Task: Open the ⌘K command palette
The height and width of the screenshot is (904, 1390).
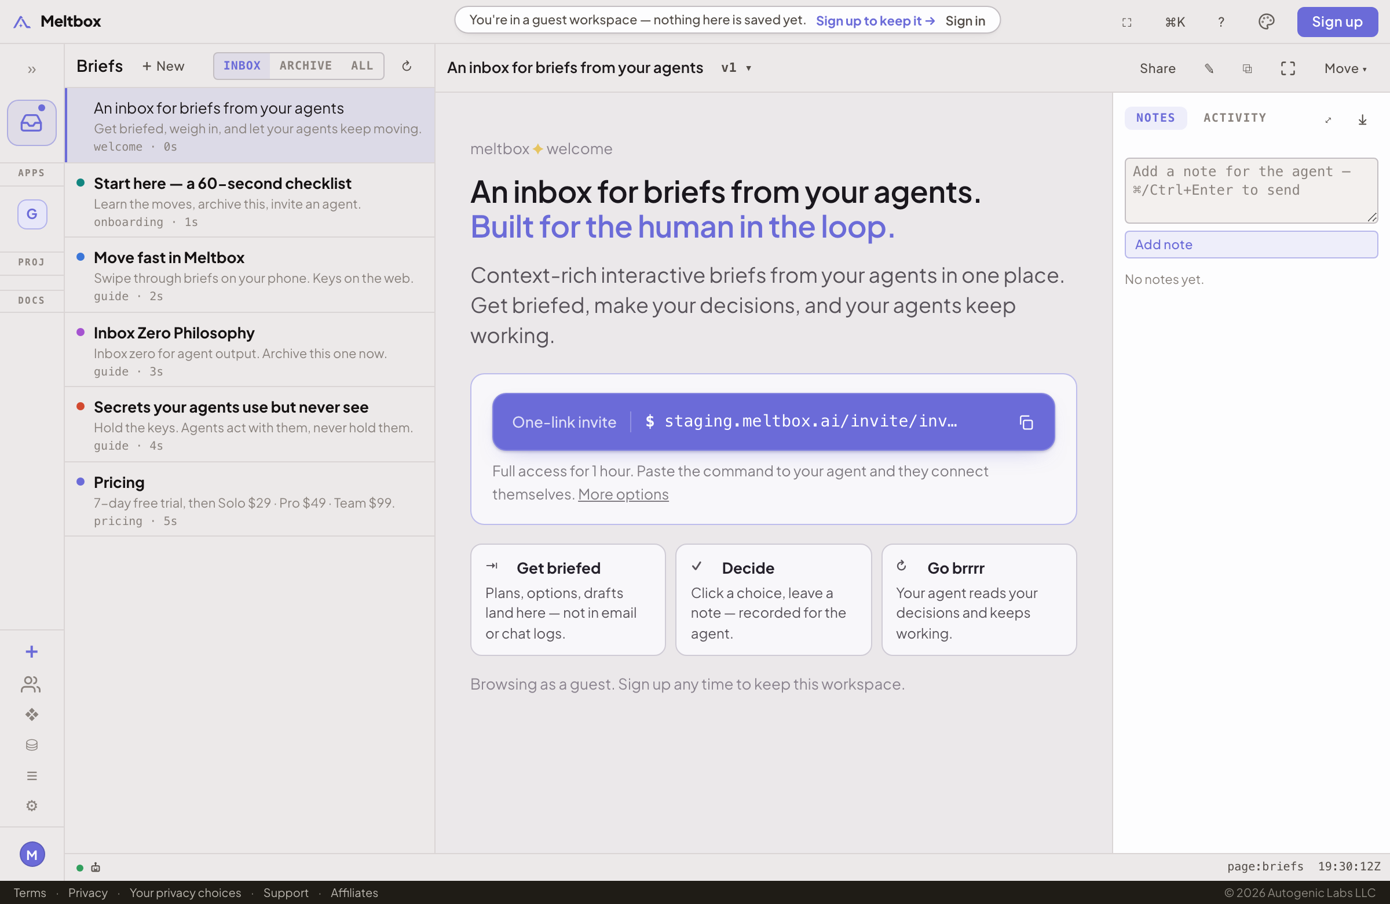Action: click(x=1175, y=22)
